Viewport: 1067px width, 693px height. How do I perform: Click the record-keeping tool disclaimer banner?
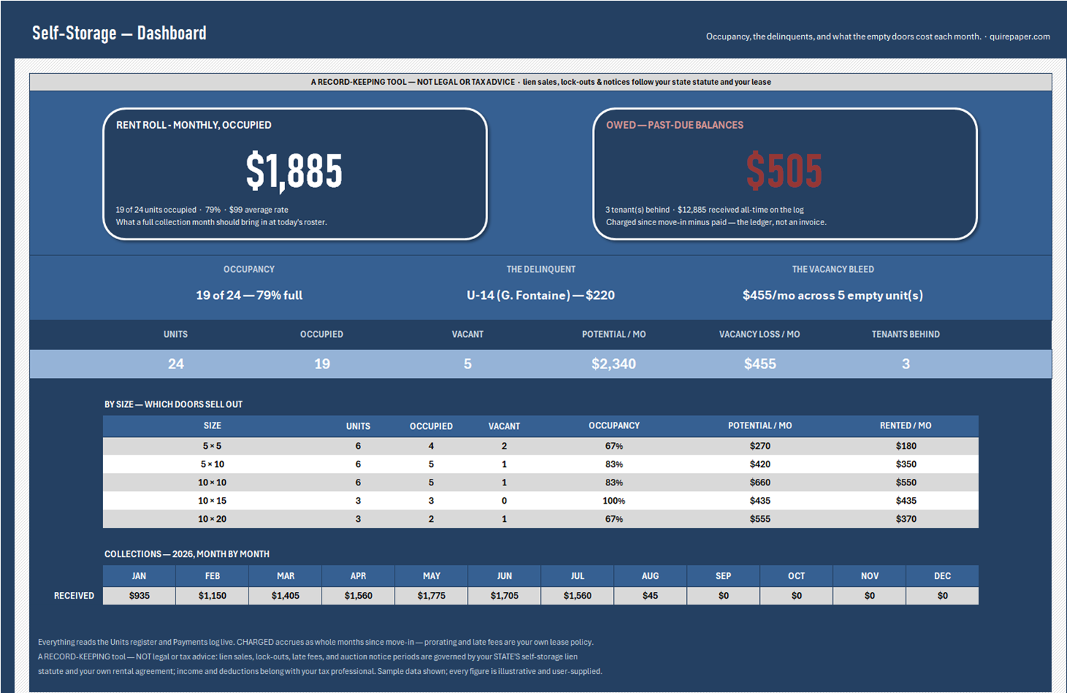[x=541, y=82]
